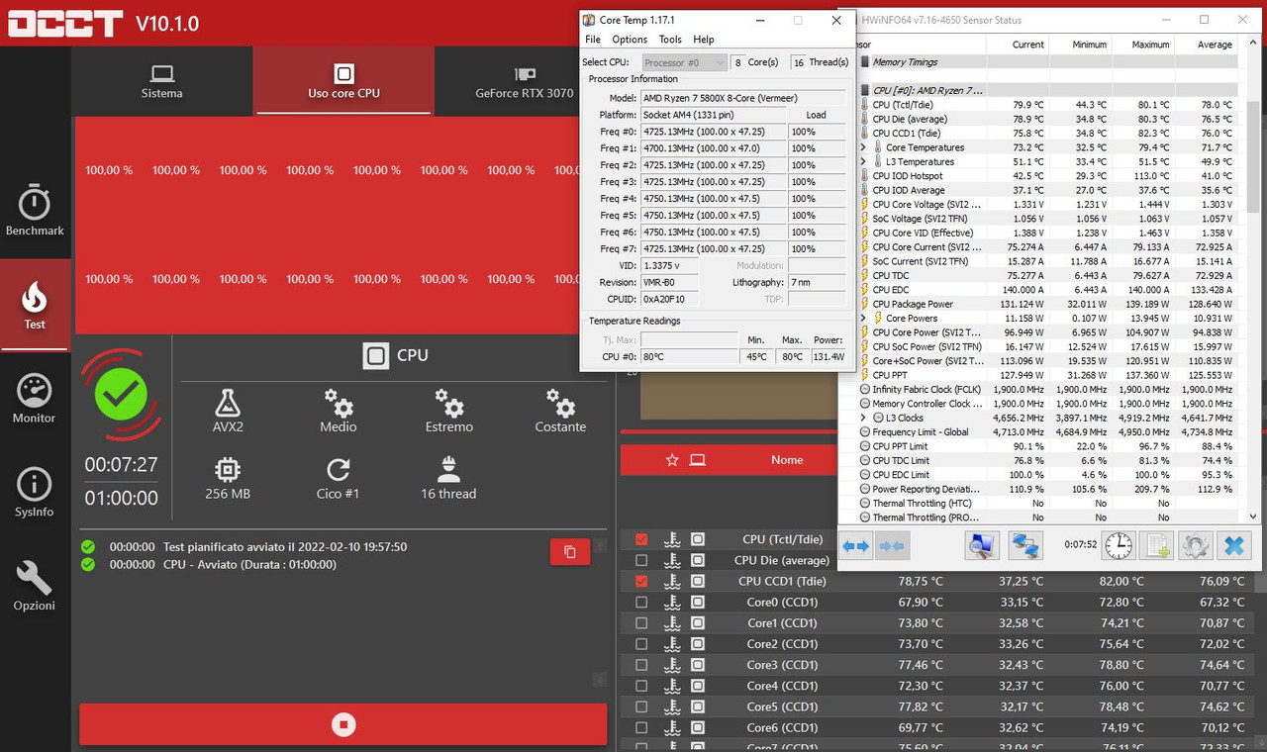
Task: Click the 256 MB memory chip setting
Action: 228,478
